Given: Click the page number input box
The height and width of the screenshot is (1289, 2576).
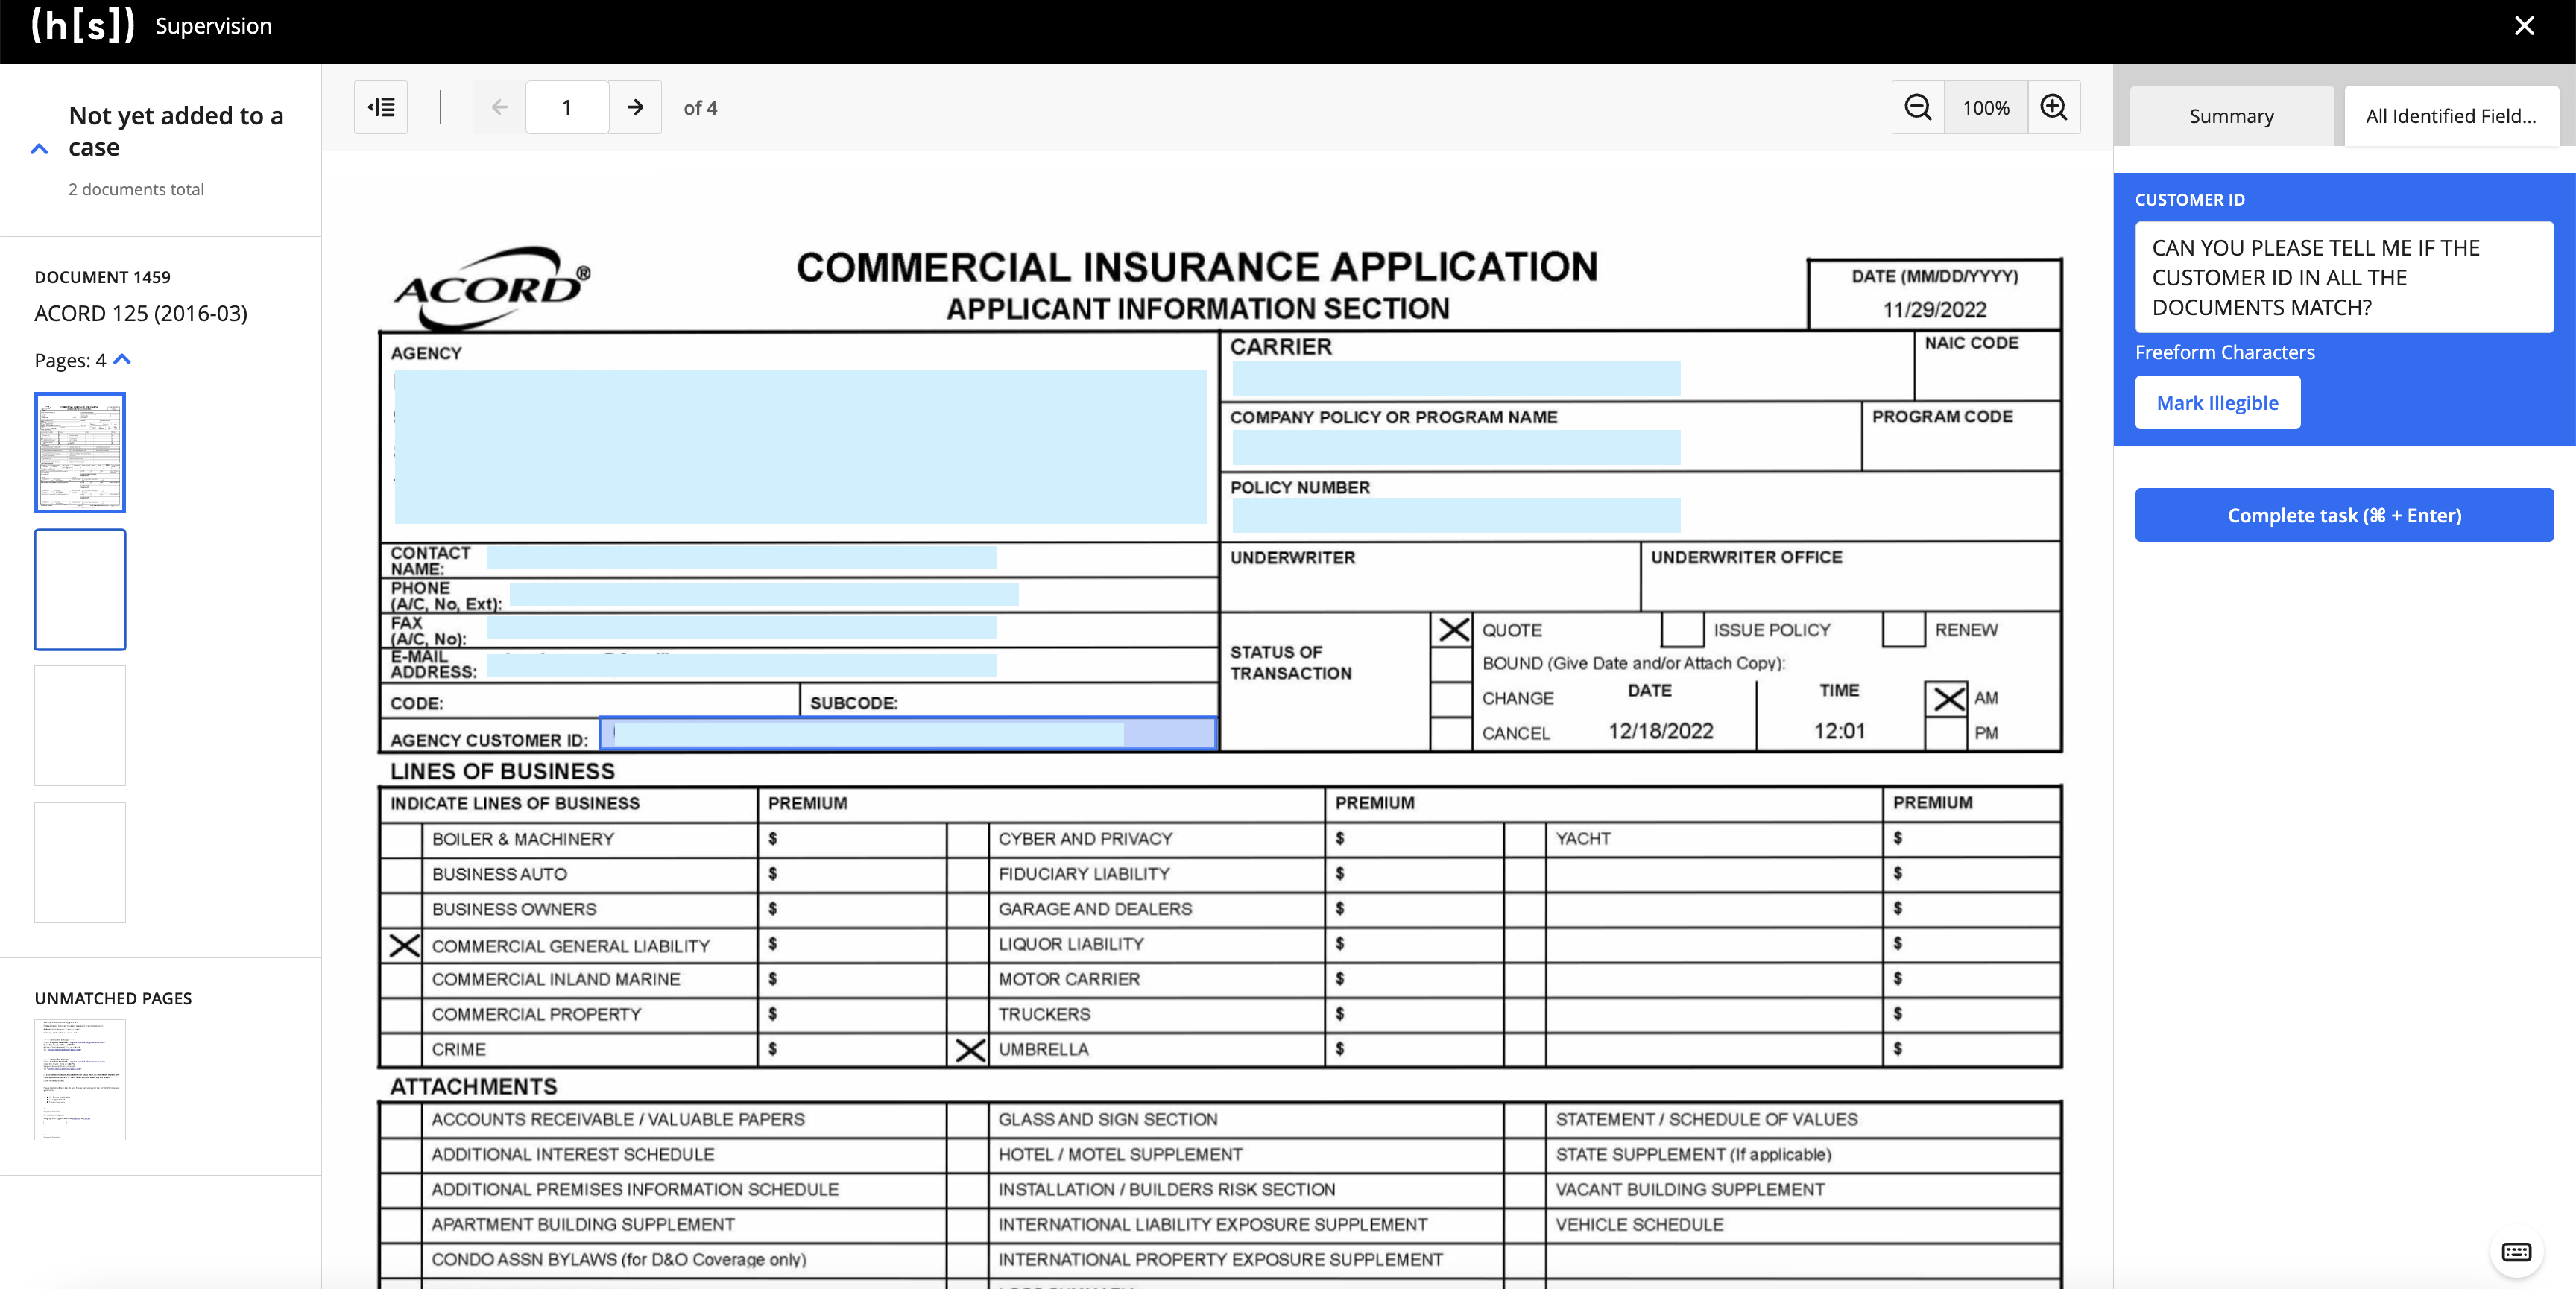Looking at the screenshot, I should coord(566,107).
